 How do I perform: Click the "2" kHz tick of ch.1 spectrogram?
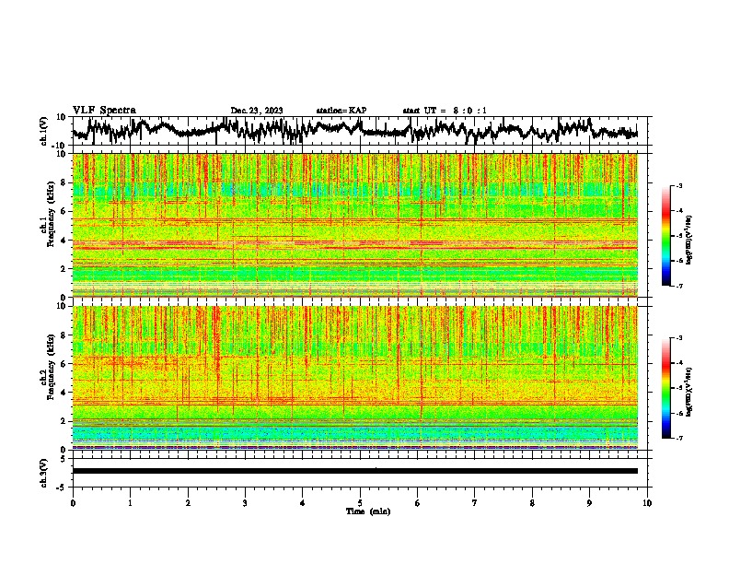click(64, 268)
